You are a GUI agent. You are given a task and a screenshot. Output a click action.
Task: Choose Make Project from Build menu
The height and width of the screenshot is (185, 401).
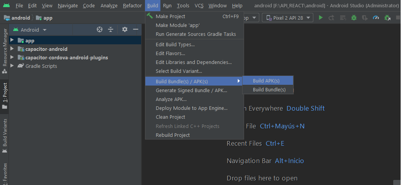pyautogui.click(x=194, y=16)
